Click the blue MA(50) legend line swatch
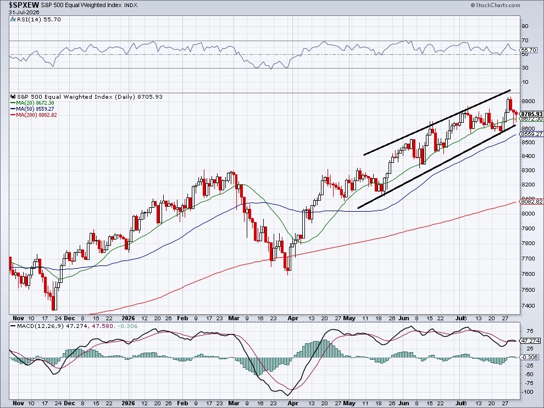Image resolution: width=544 pixels, height=408 pixels. pyautogui.click(x=13, y=109)
